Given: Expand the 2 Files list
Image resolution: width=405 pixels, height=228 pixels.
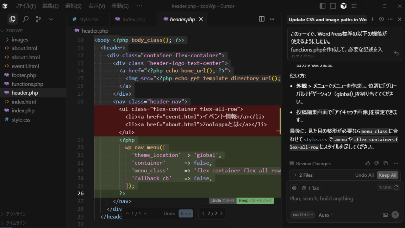Looking at the screenshot, I should [x=303, y=175].
